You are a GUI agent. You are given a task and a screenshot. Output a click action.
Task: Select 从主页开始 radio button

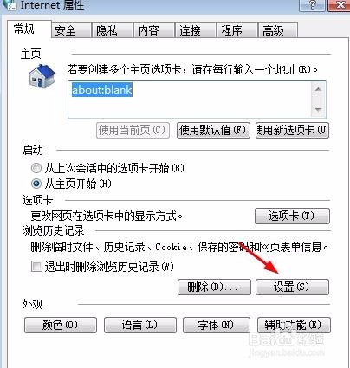[36, 184]
